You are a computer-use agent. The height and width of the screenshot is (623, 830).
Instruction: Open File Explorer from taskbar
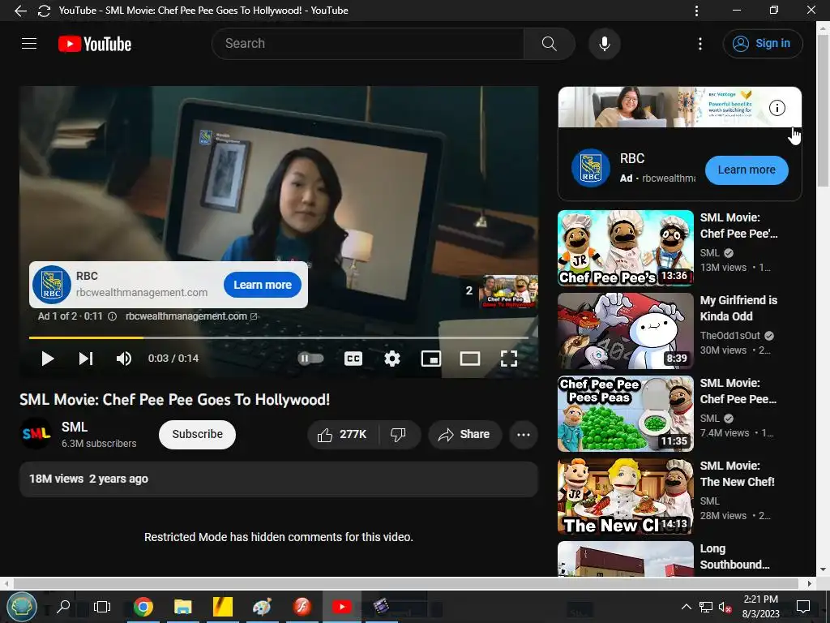[182, 607]
